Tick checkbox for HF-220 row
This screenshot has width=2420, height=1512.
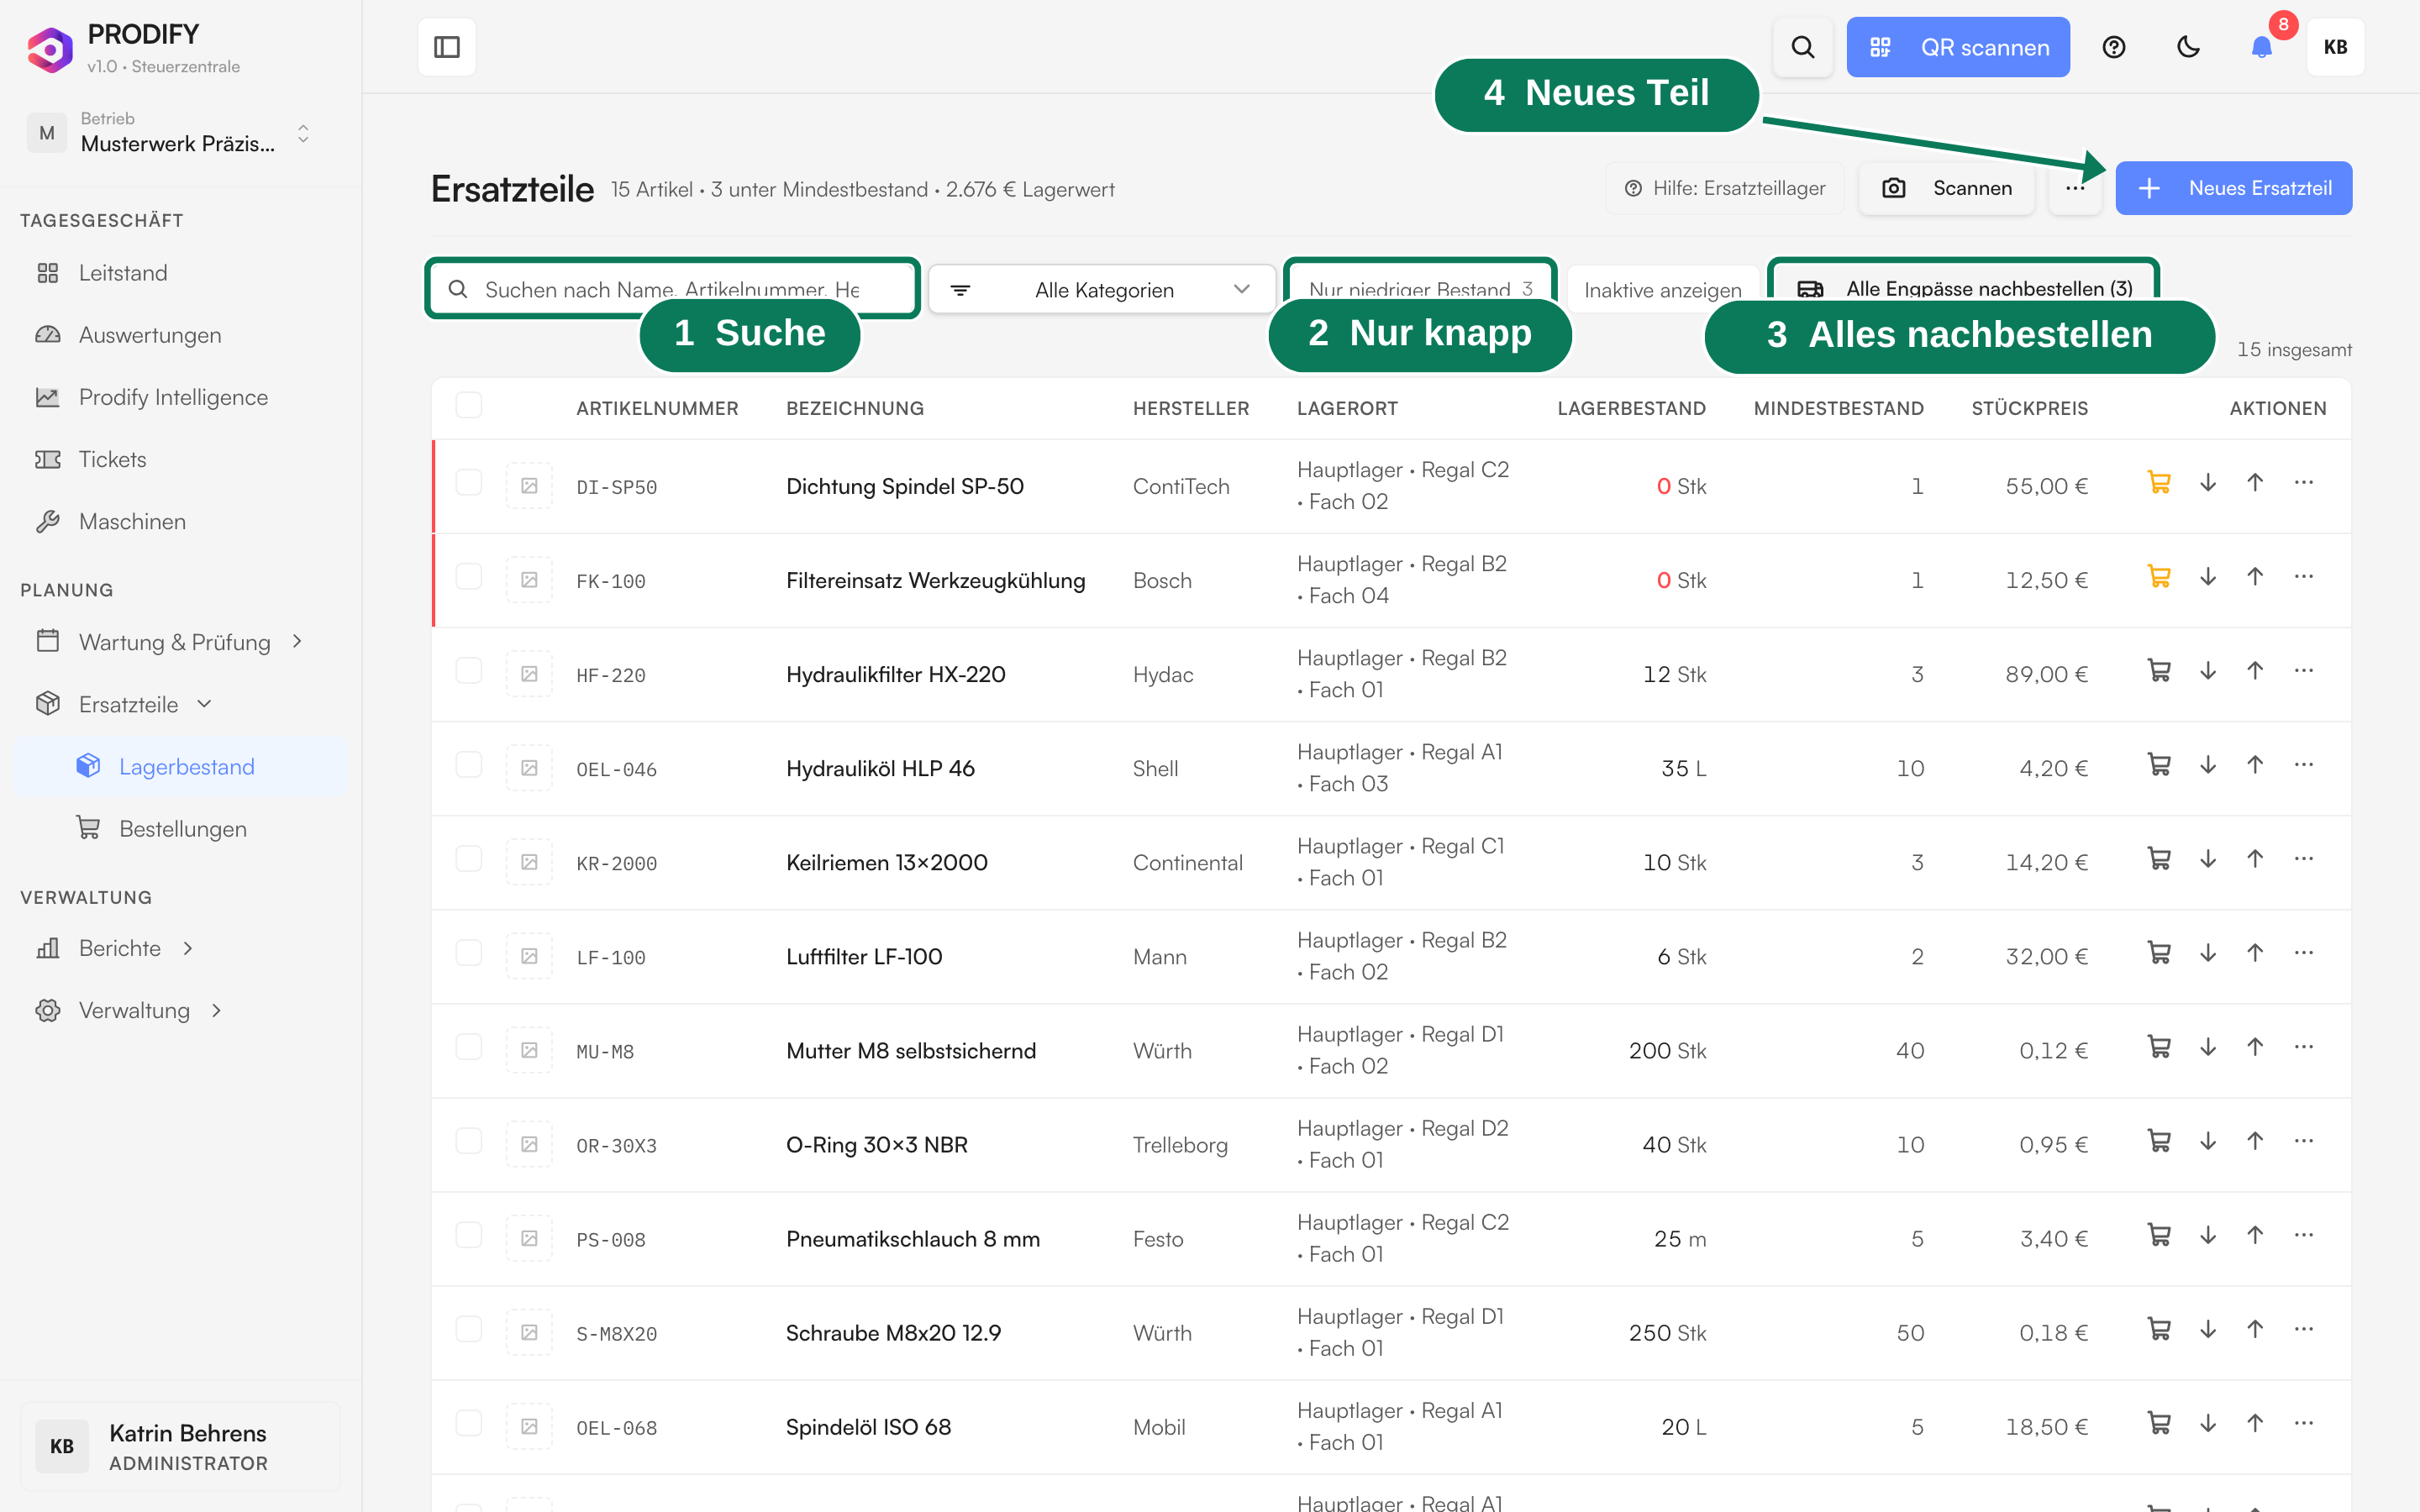click(468, 671)
